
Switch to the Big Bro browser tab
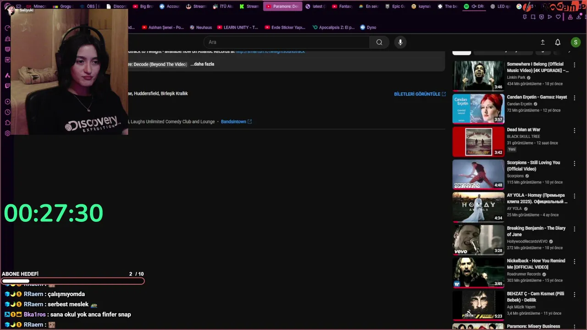point(143,6)
